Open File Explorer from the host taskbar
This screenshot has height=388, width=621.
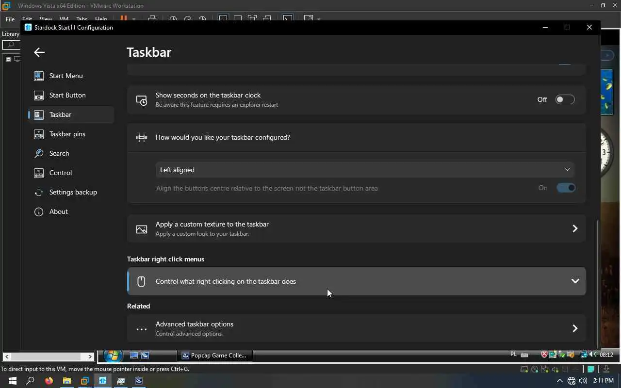(x=66, y=381)
